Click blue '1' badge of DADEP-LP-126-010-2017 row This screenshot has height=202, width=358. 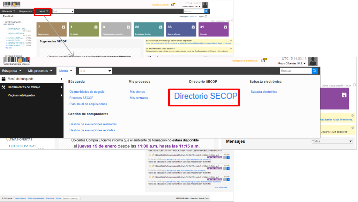tap(228, 157)
